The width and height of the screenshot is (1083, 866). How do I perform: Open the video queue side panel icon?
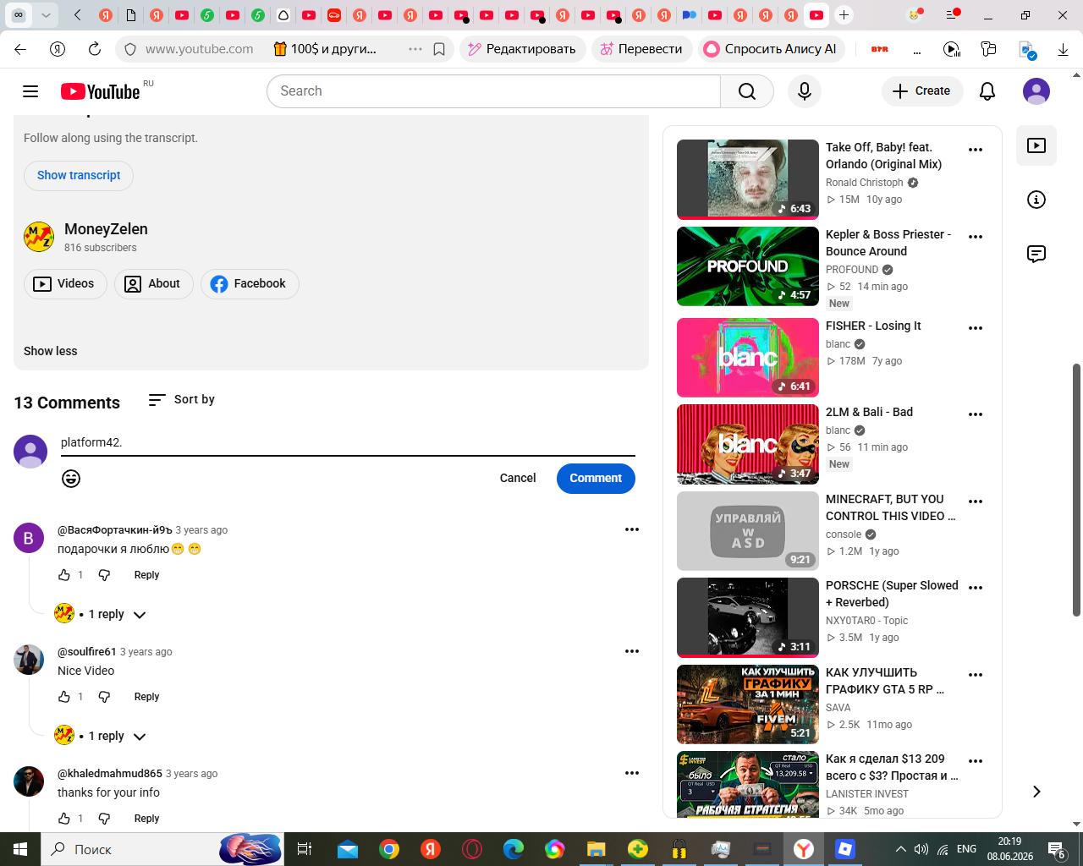click(x=1036, y=145)
